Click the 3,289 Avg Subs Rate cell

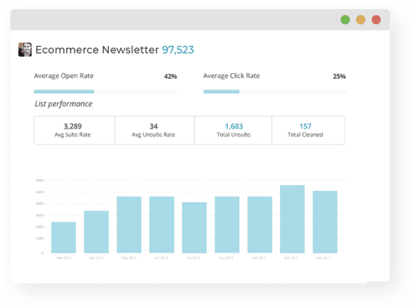pos(75,130)
